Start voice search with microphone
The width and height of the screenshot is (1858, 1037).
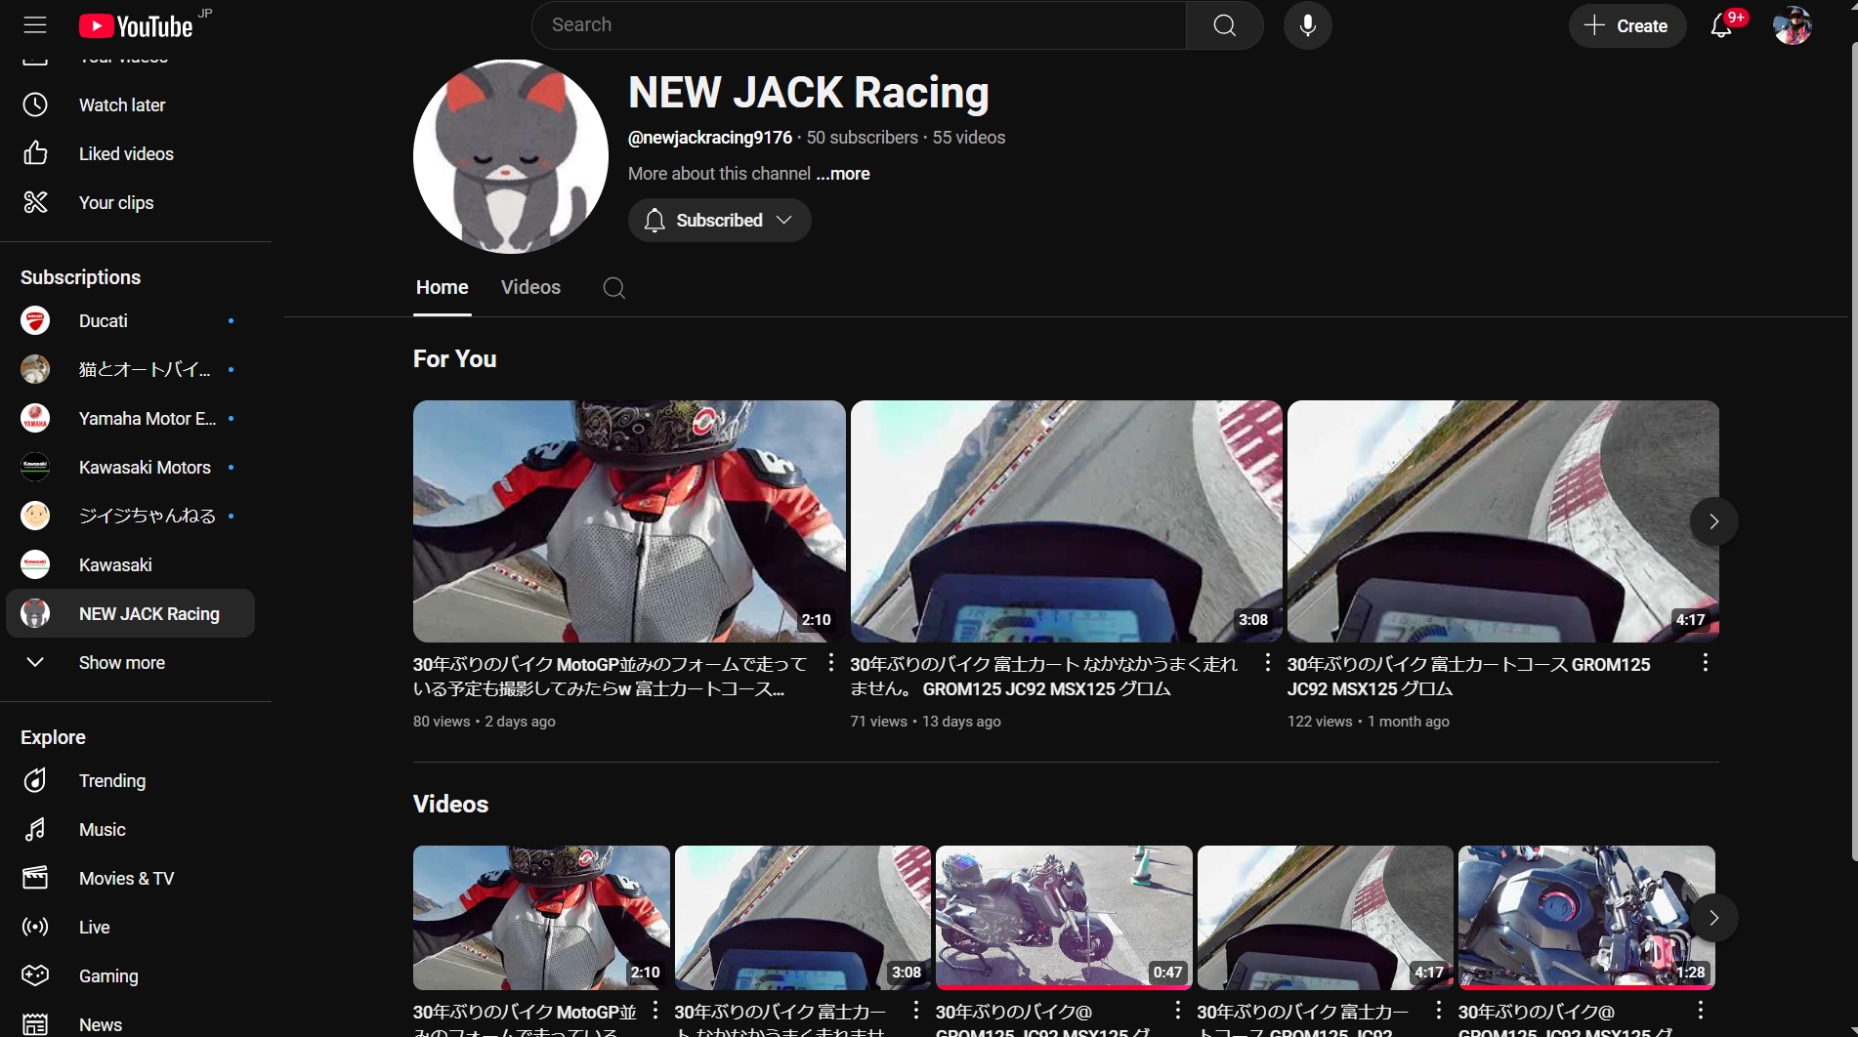[1308, 25]
